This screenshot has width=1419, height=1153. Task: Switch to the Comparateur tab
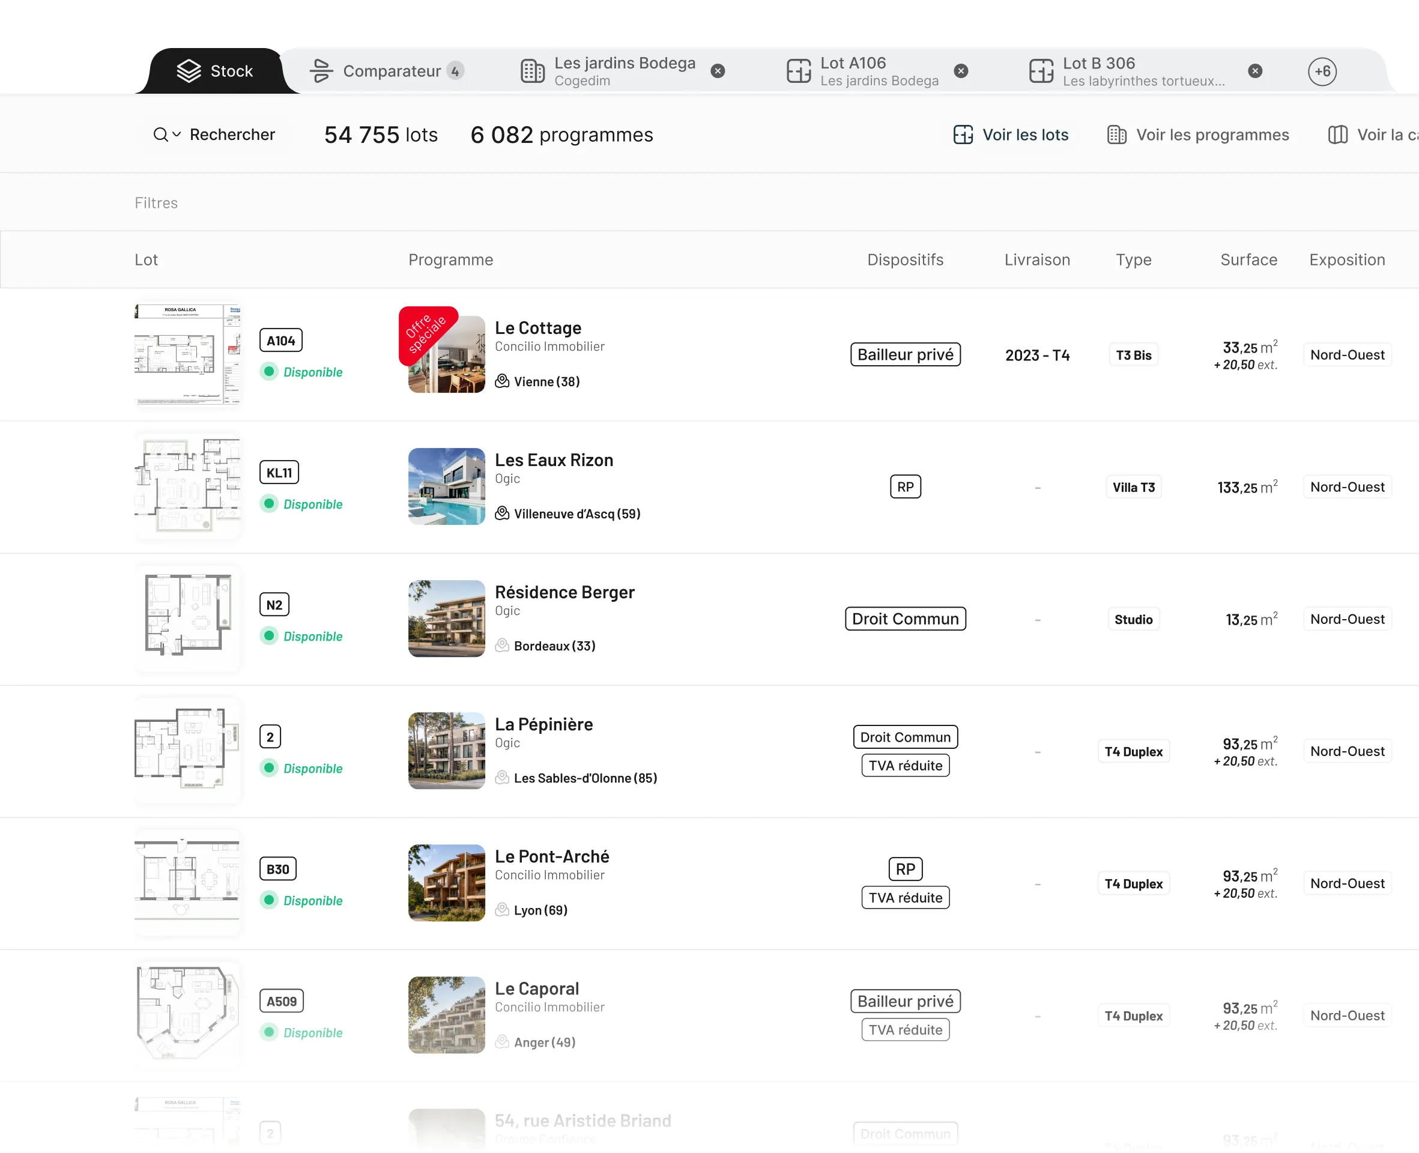tap(387, 71)
